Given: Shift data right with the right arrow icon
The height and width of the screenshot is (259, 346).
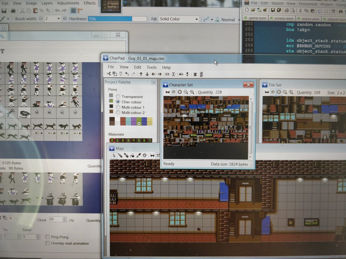Looking at the screenshot, I should [x=159, y=74].
